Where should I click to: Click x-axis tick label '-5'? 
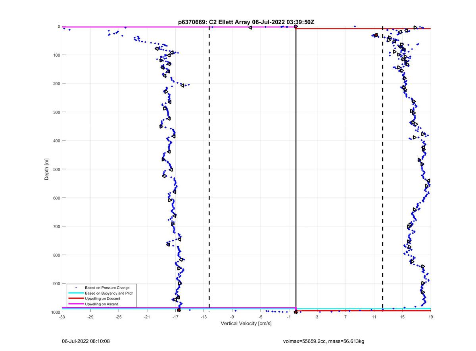tap(261, 317)
